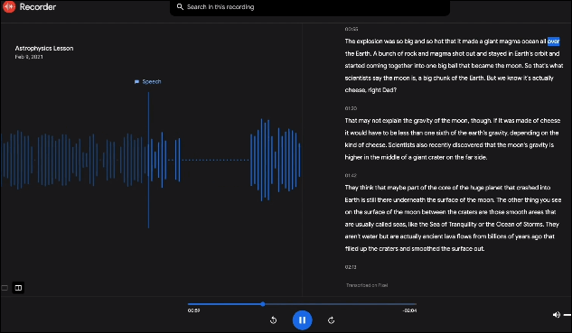Click the vertical playhead line on the waveform
572x333 pixels.
(x=148, y=161)
